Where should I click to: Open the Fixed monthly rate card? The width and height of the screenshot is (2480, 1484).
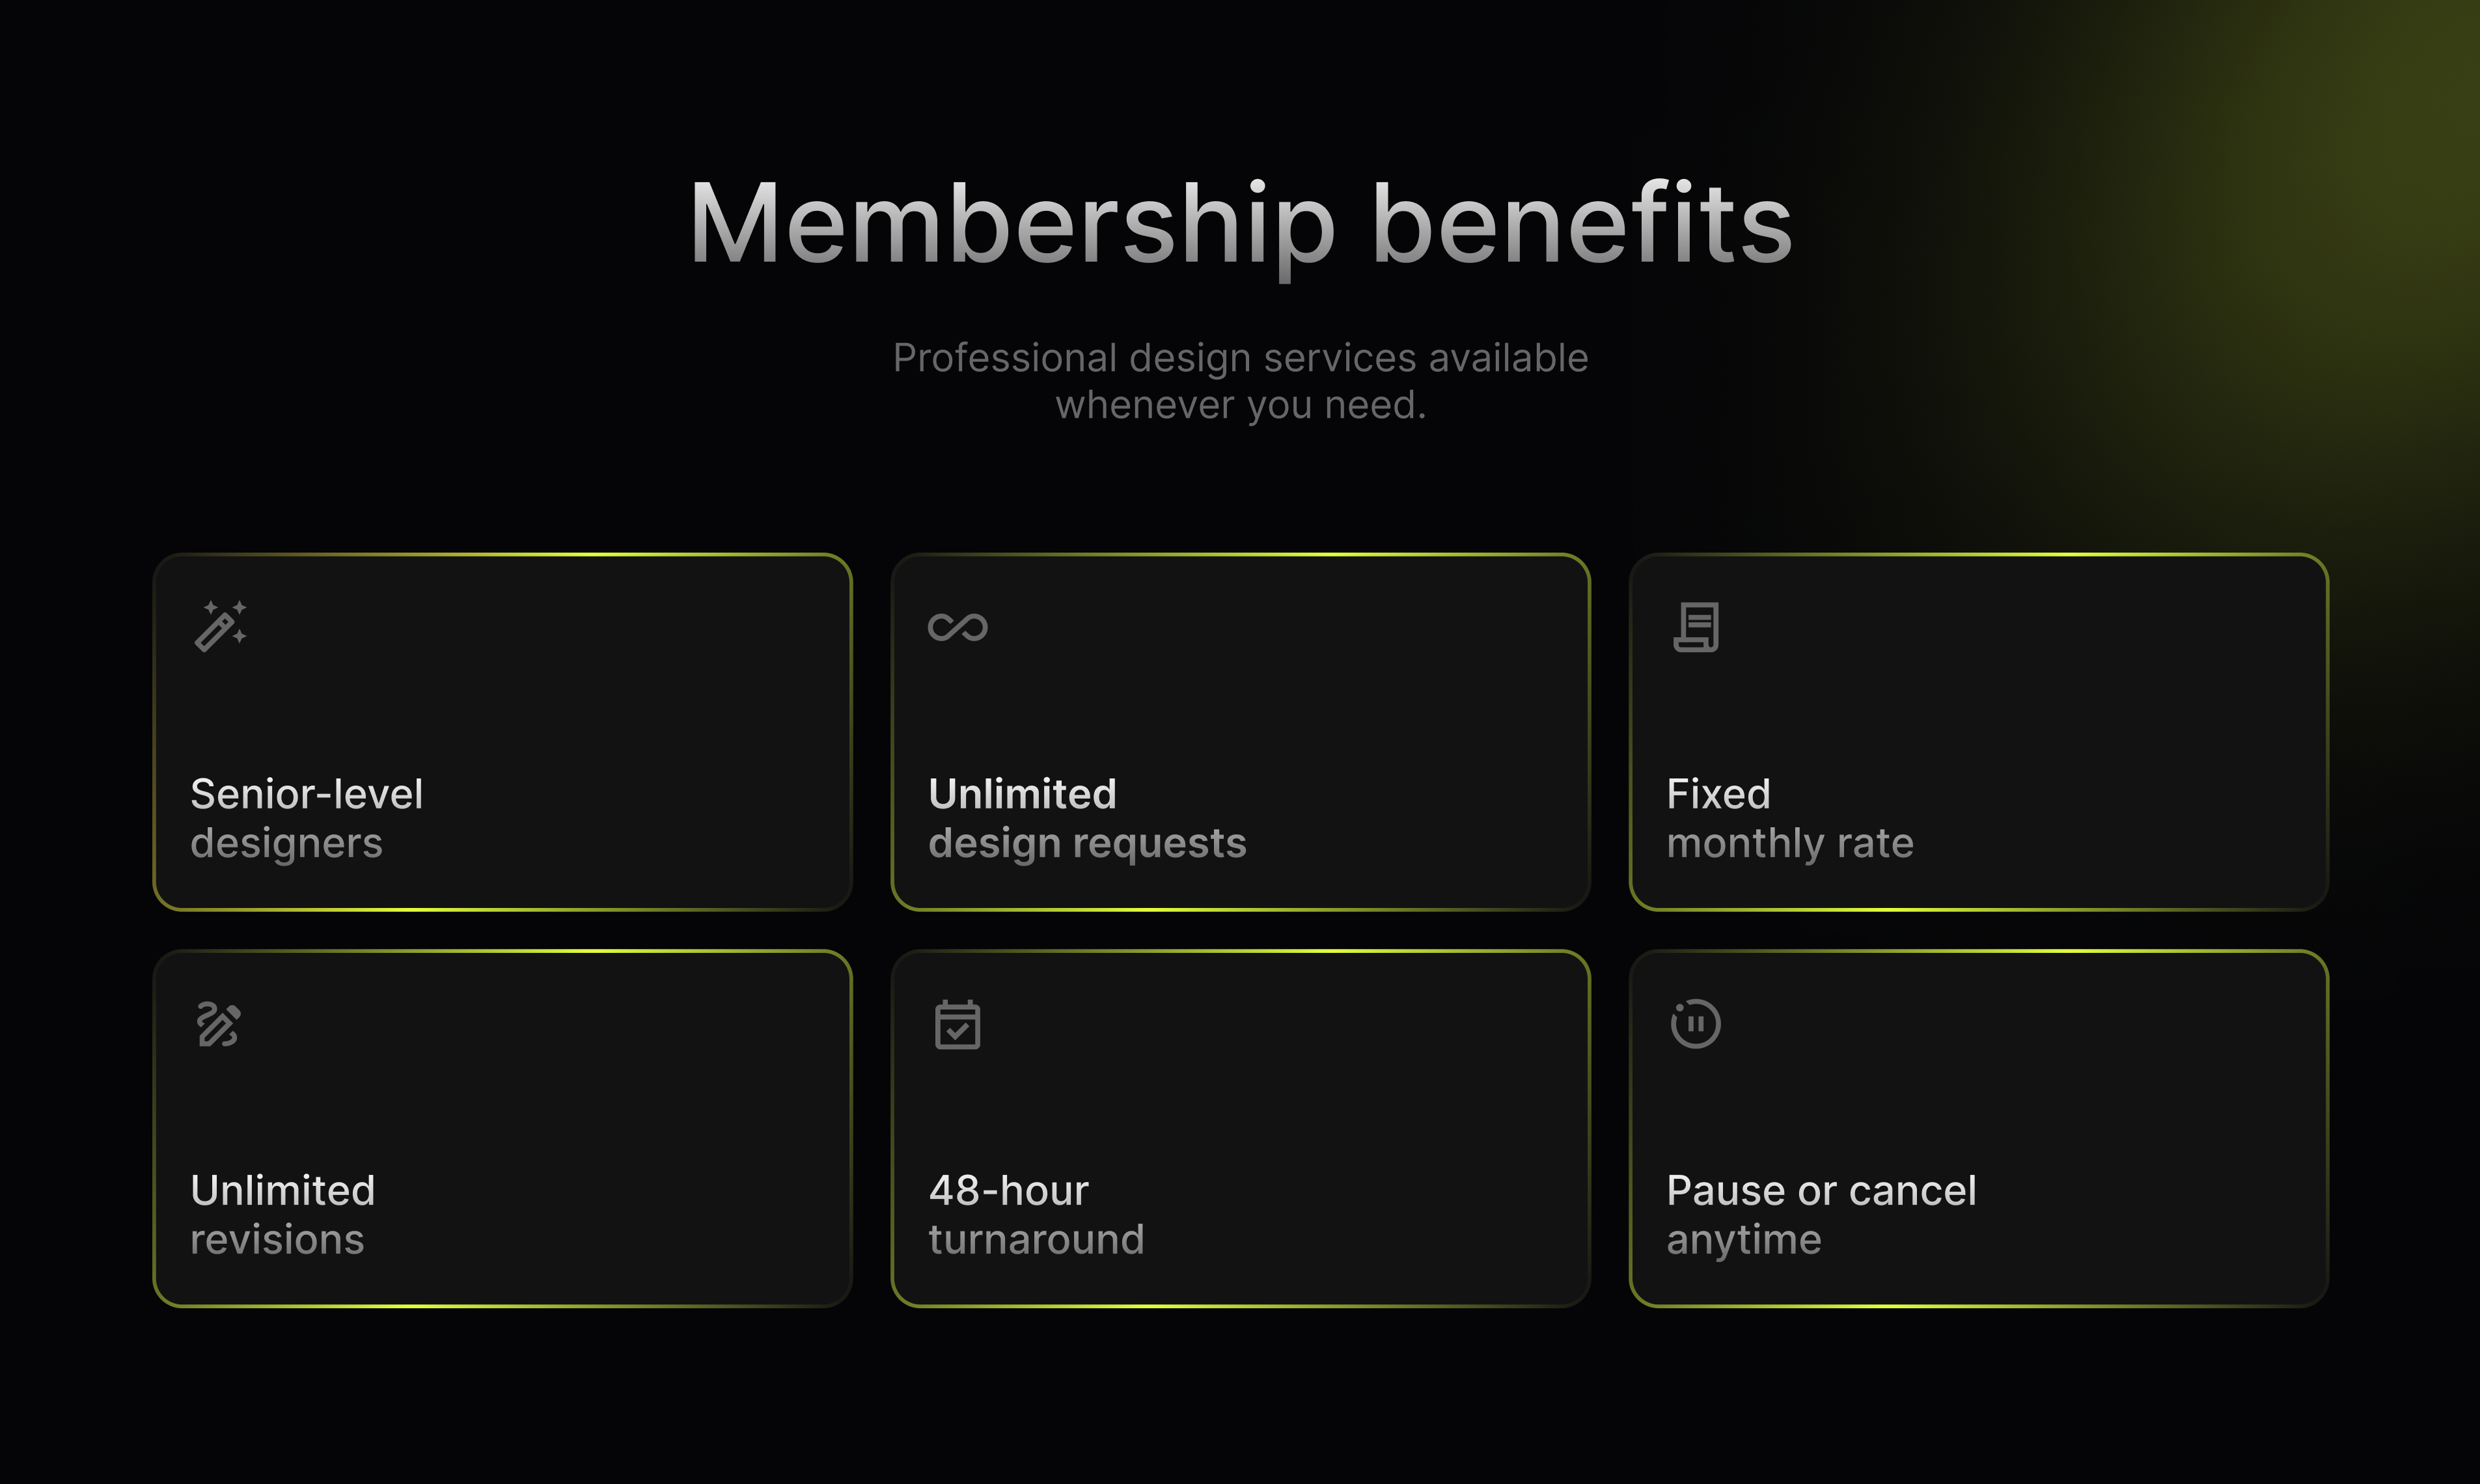pos(1978,732)
